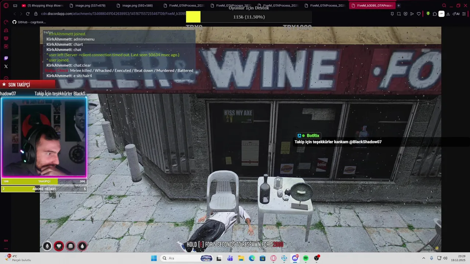
Task: Click 'KirkAhmmett: e sitchair4' chat line
Action: coord(69,76)
